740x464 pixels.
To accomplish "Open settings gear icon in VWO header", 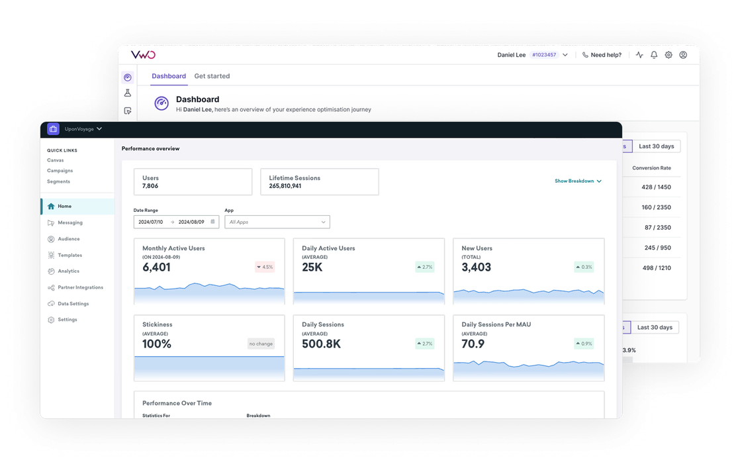I will point(669,55).
